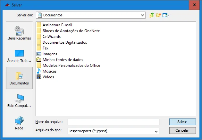Select the text Vídeos in list
The image size is (202, 140).
(x=48, y=77)
